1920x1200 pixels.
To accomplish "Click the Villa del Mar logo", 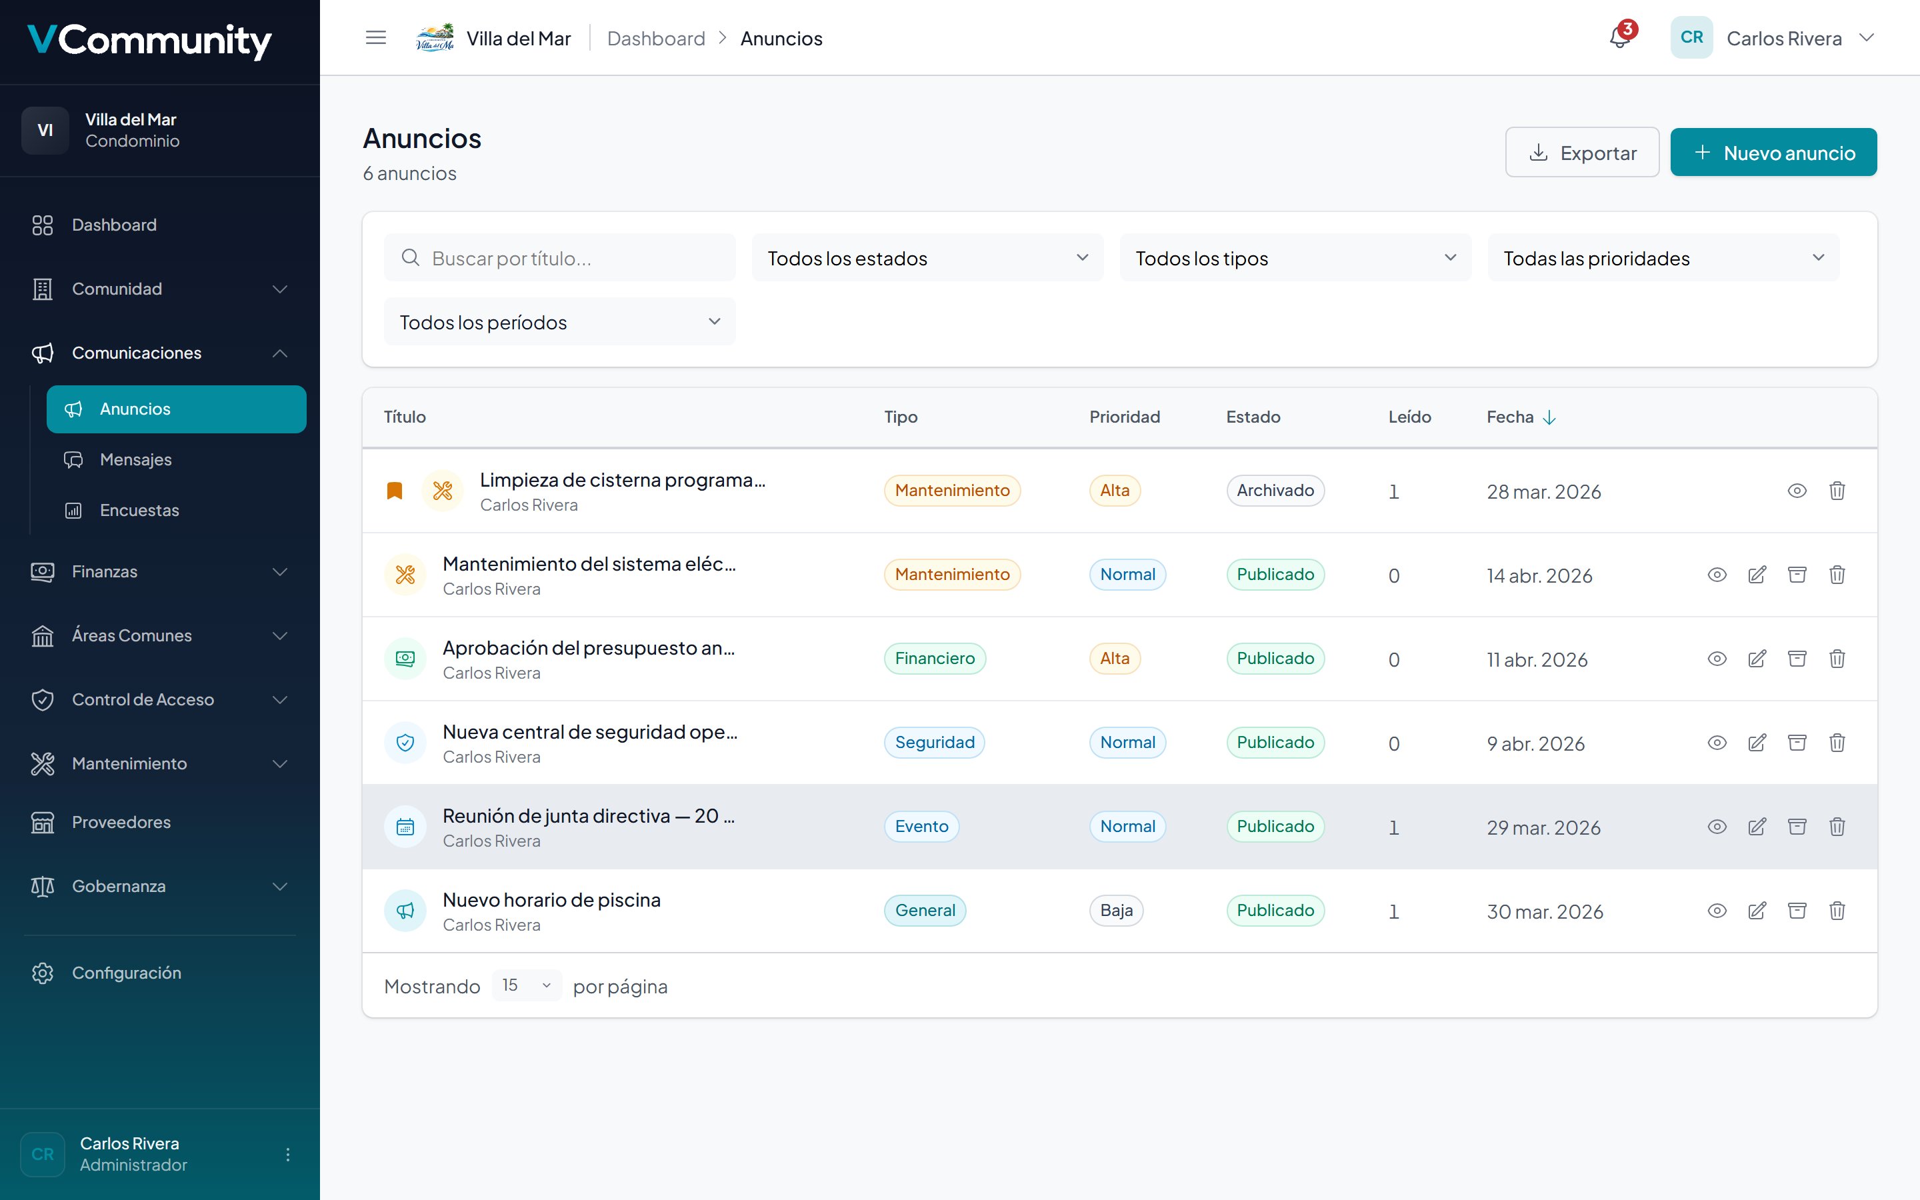I will [x=435, y=37].
